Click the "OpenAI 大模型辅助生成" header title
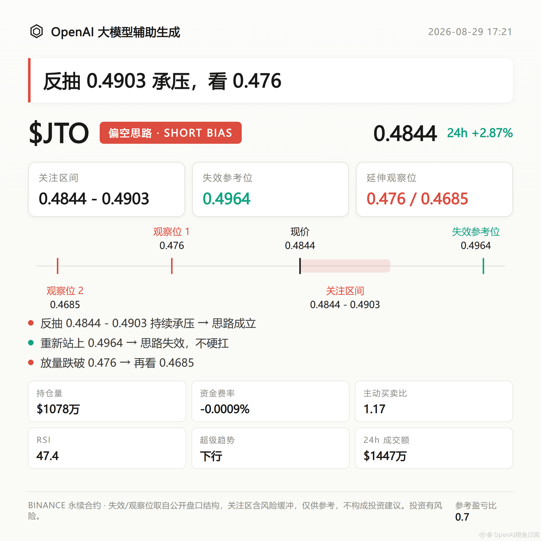 coord(115,32)
